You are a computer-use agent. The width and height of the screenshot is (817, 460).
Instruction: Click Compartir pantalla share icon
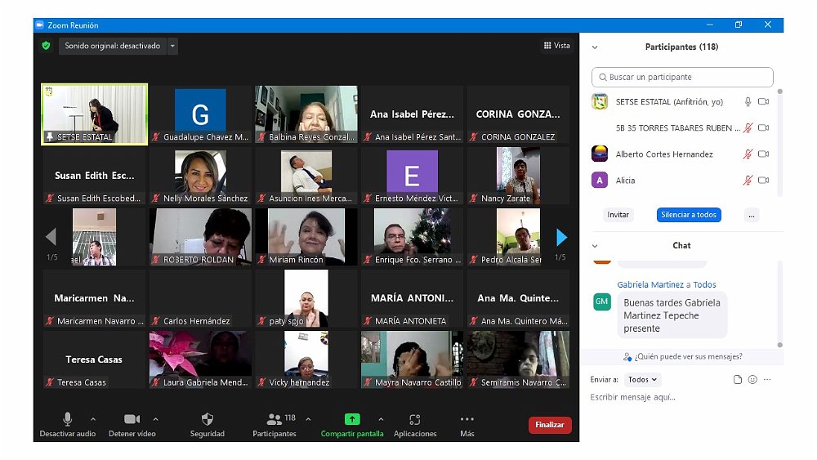352,419
